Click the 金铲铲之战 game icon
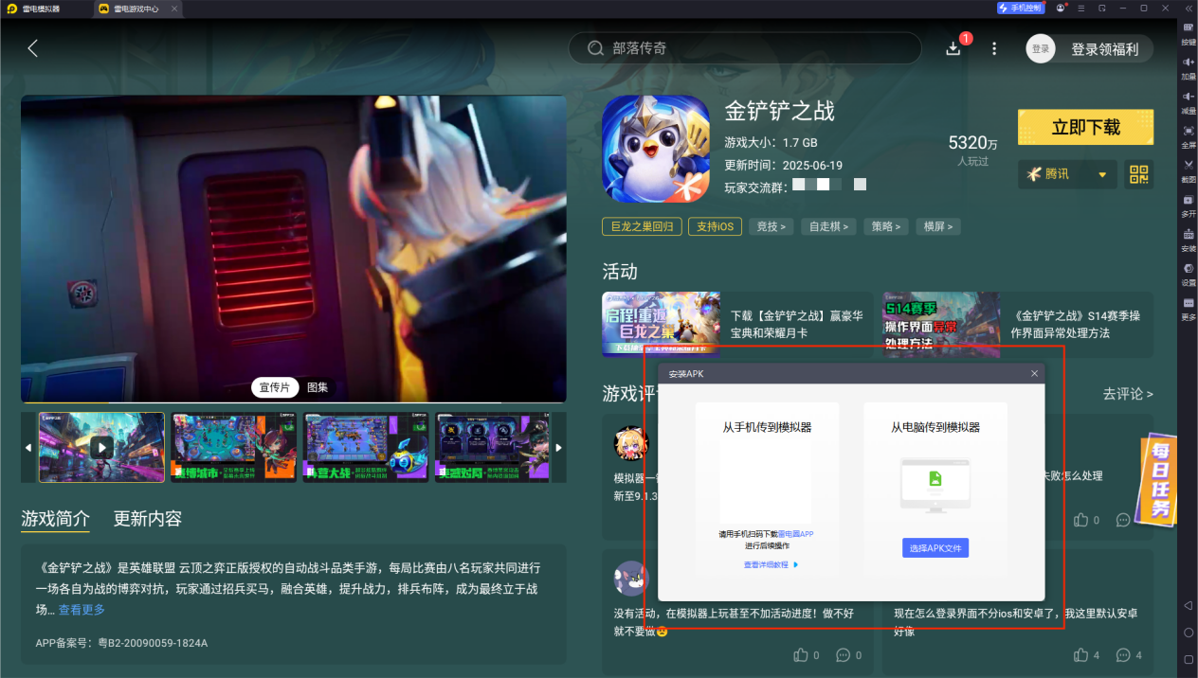Viewport: 1198px width, 678px height. [656, 149]
